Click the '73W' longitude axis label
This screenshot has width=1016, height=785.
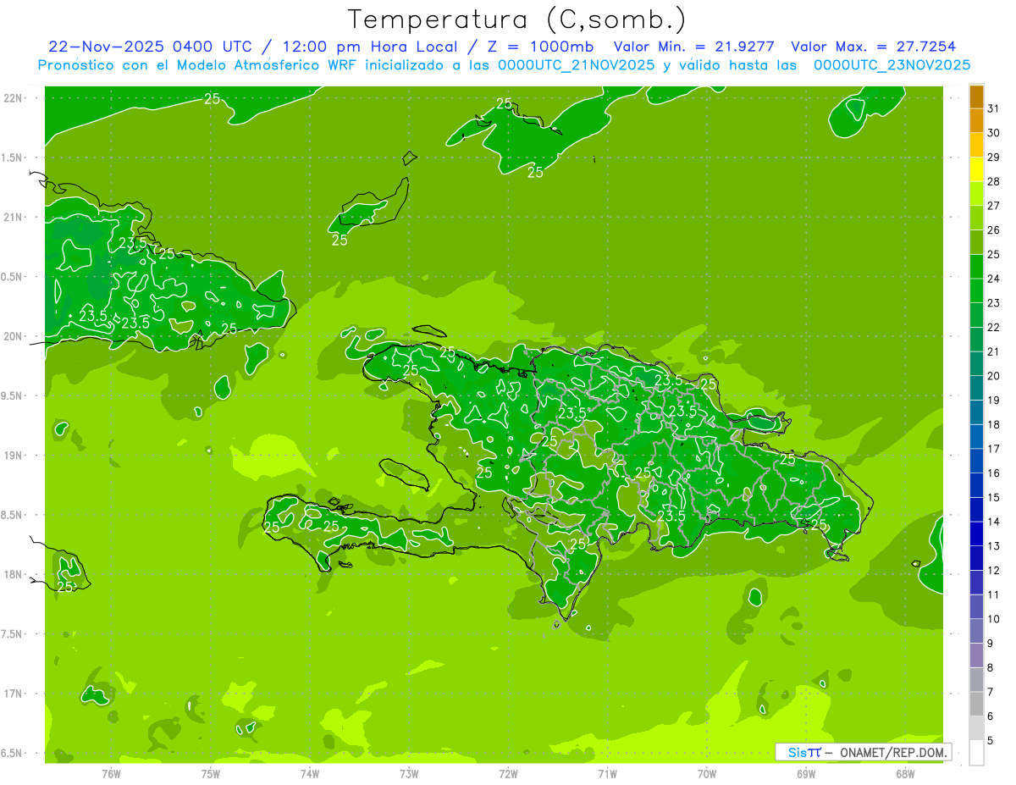point(409,774)
